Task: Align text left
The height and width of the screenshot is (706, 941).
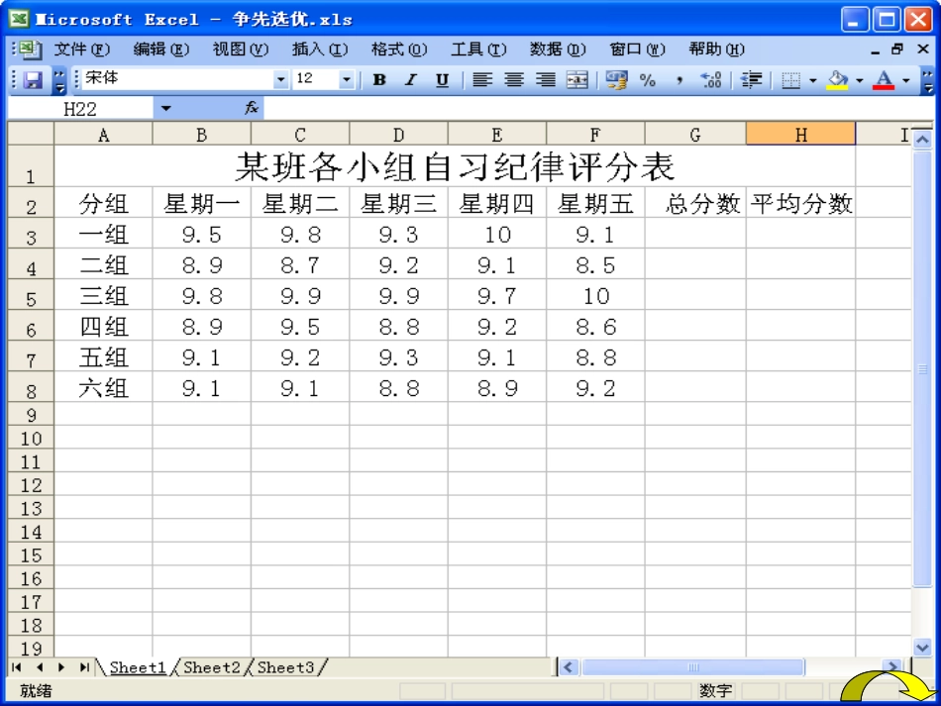Action: point(482,80)
